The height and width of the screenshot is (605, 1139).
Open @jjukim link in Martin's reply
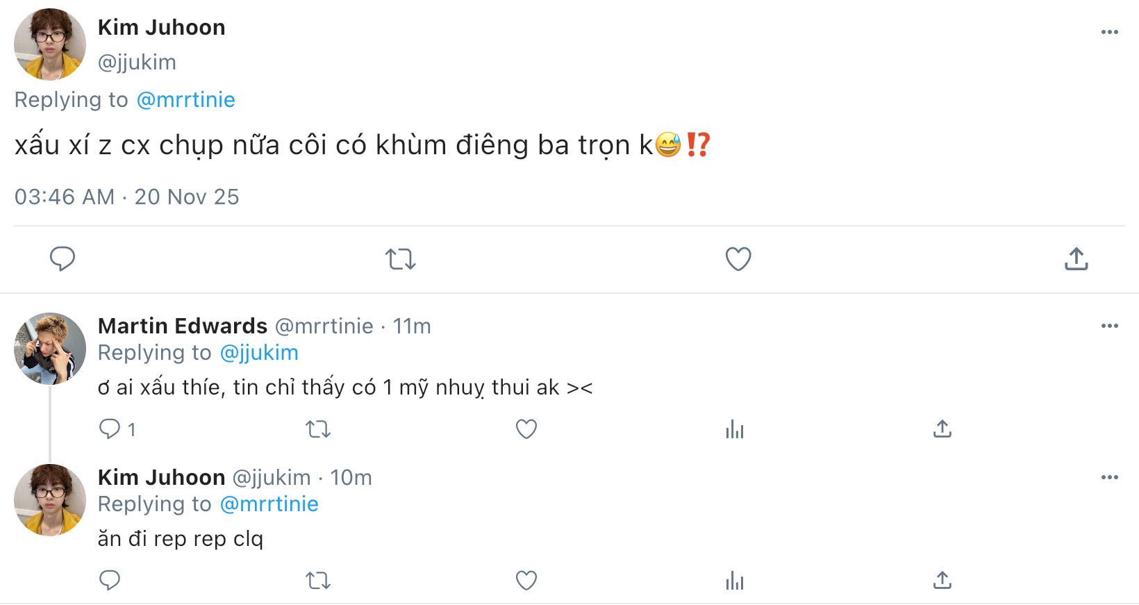pyautogui.click(x=259, y=353)
